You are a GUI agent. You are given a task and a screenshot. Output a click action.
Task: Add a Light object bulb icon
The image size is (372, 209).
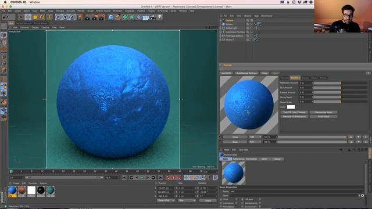(x=160, y=17)
